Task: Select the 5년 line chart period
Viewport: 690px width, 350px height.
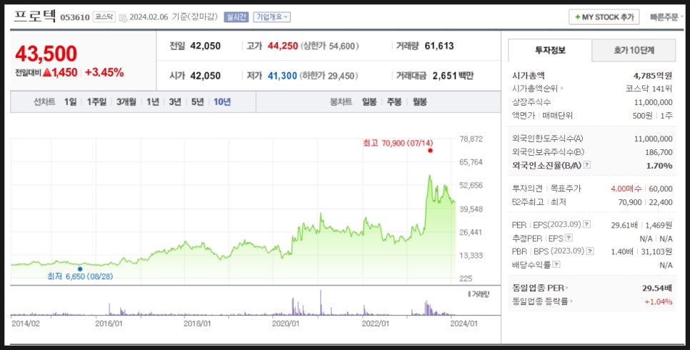Action: [x=198, y=101]
